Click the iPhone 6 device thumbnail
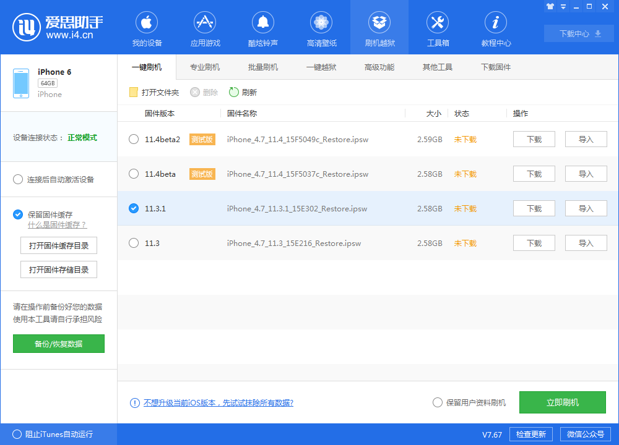The image size is (619, 445). tap(21, 82)
